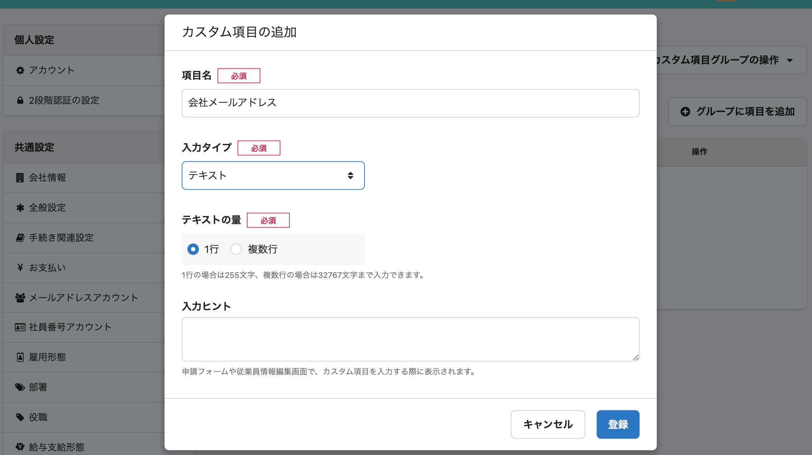
Task: Click the asterisk icon beside 全般設定
Action: 20,208
